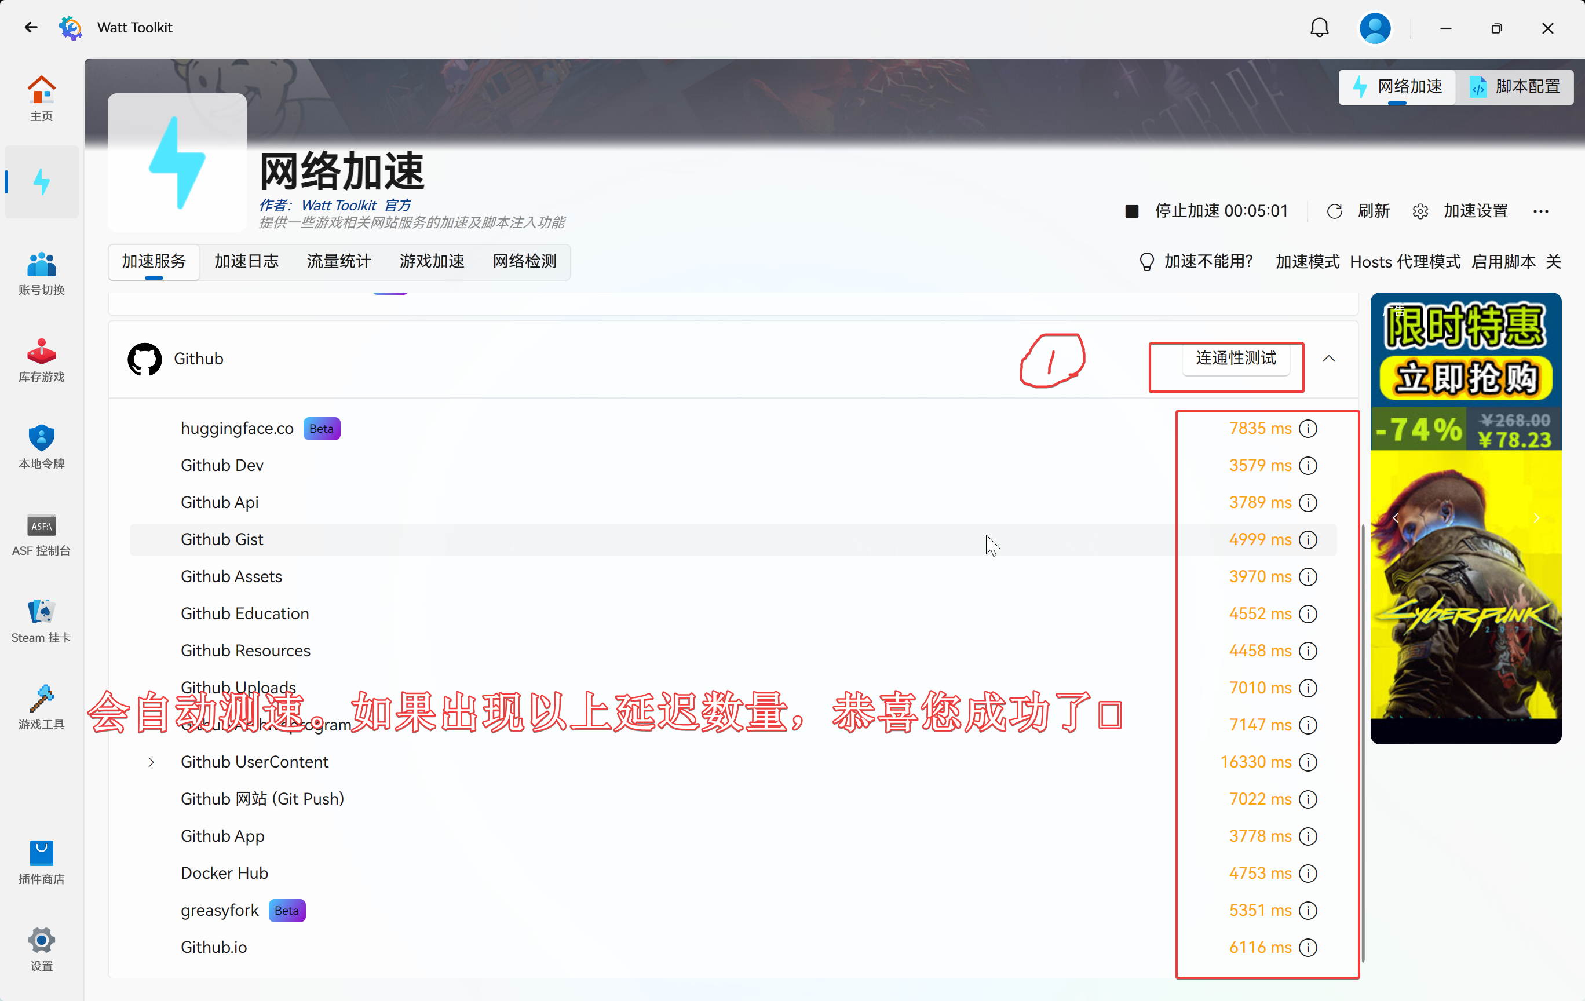The image size is (1585, 1001).
Task: Click the 限时特惠 advertisement banner
Action: [1465, 518]
